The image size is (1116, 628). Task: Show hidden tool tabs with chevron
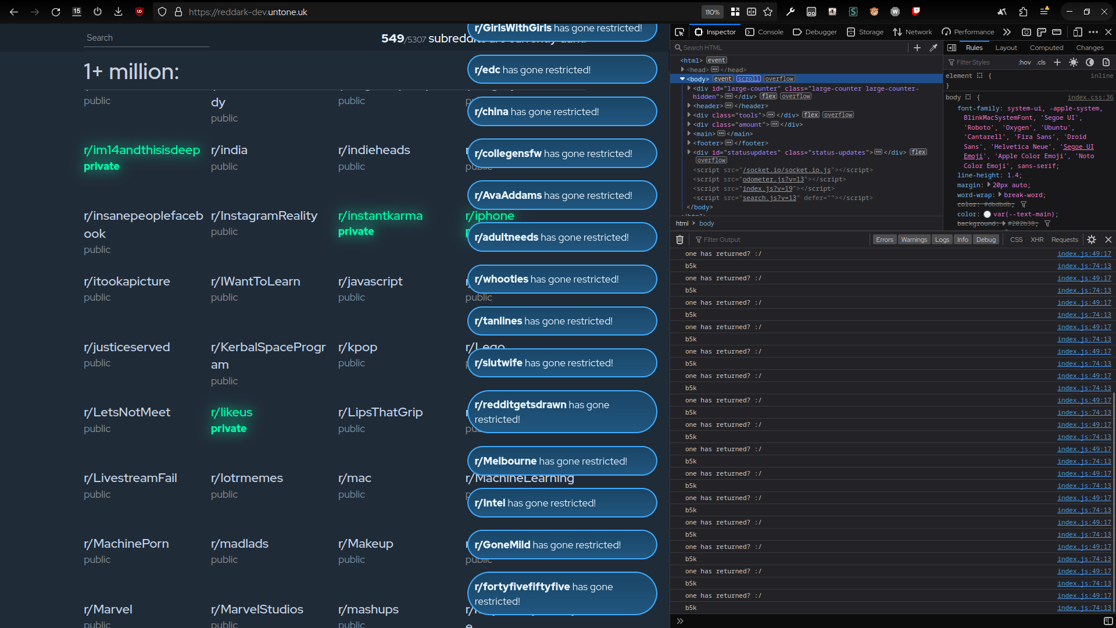click(1007, 32)
